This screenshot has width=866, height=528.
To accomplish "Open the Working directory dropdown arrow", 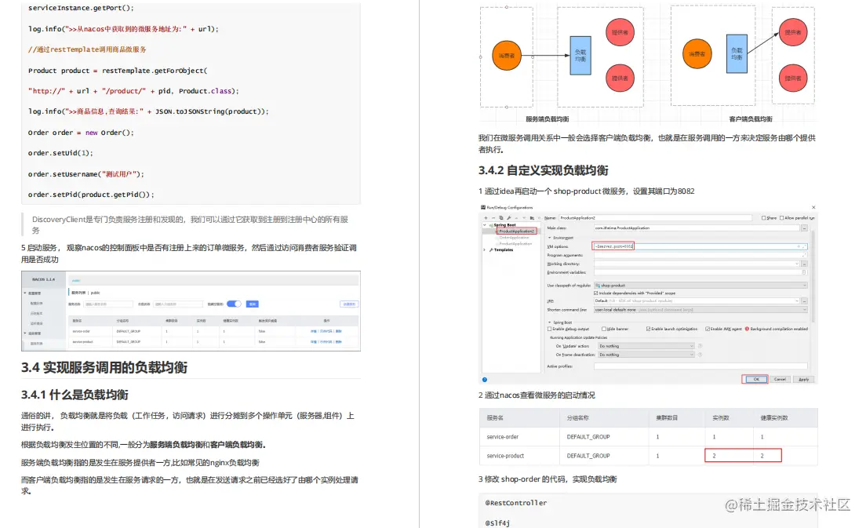I will click(x=797, y=264).
